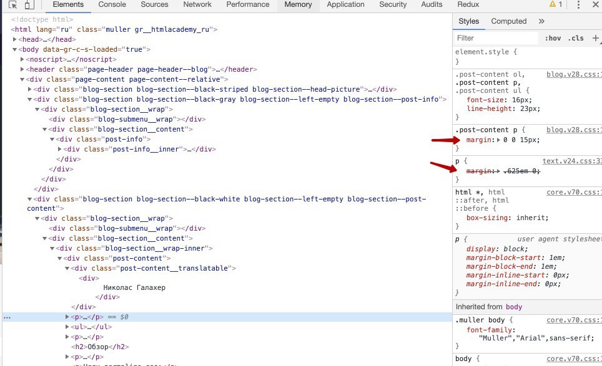Expand the post-info__inner div node
Image resolution: width=602 pixels, height=366 pixels.
[59, 149]
